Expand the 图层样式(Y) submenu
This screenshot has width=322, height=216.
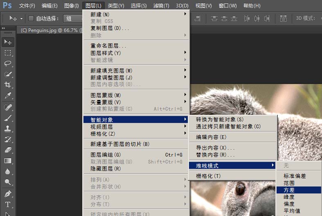pyautogui.click(x=136, y=53)
